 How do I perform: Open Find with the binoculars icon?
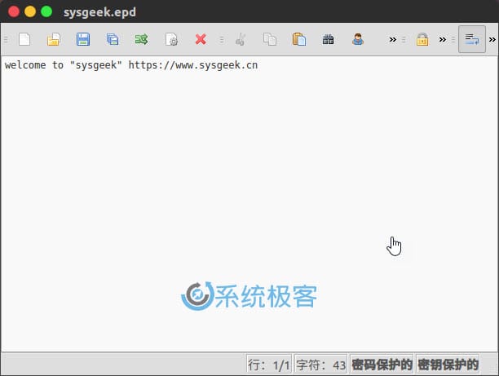328,39
